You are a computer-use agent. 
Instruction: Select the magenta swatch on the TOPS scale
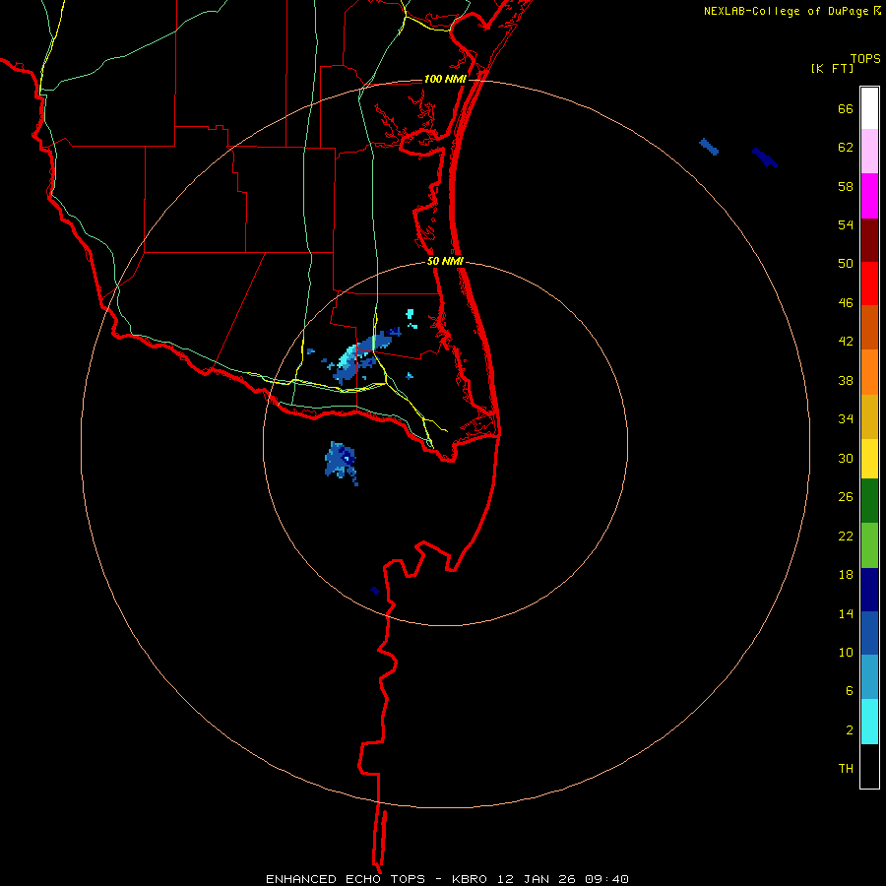(869, 196)
